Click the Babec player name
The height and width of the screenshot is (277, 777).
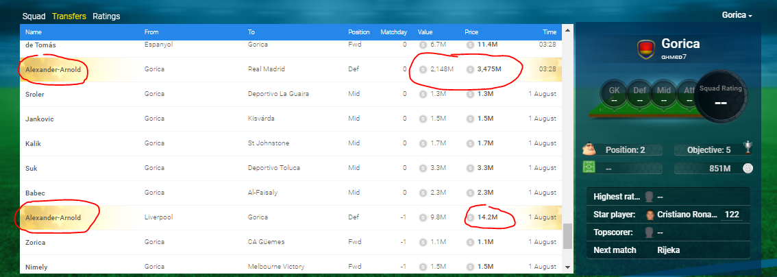click(34, 193)
